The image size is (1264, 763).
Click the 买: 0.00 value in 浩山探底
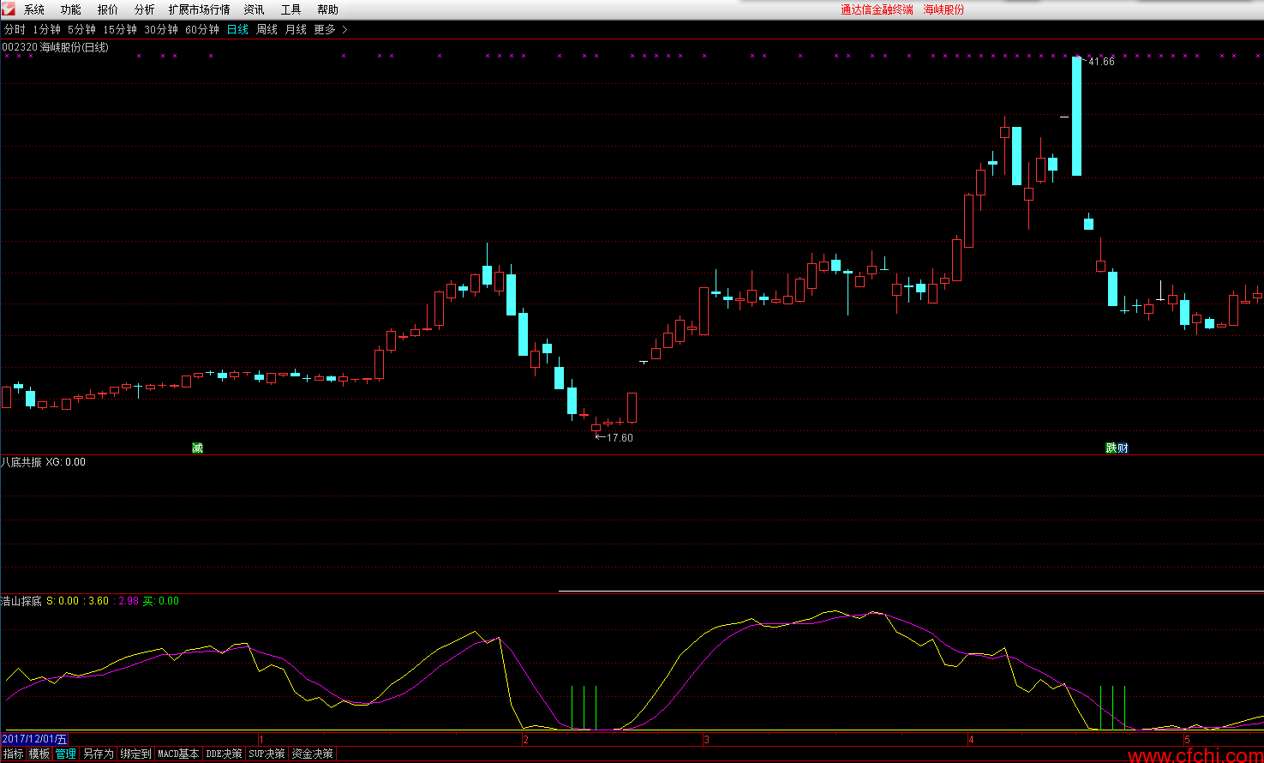pos(161,601)
